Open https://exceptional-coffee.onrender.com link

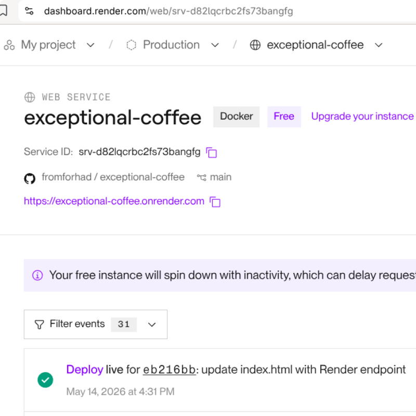(114, 201)
